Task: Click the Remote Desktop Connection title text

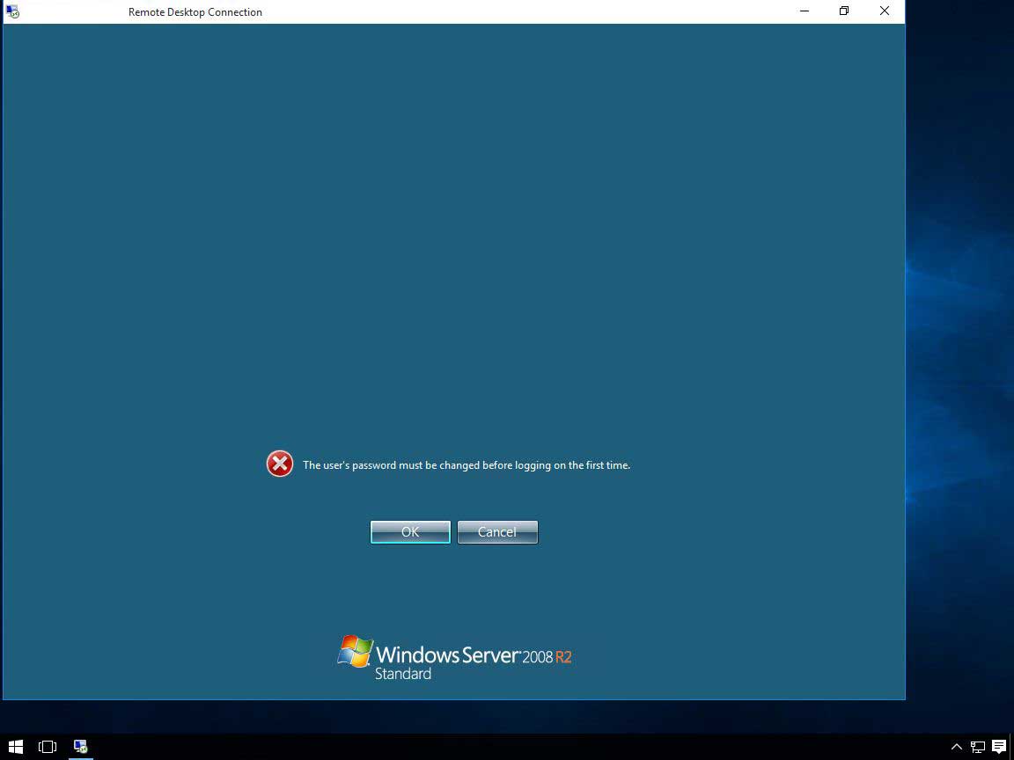Action: 195,12
